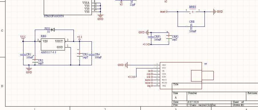Select capacitor CR2 designator
The height and width of the screenshot is (110, 258).
tap(41, 60)
